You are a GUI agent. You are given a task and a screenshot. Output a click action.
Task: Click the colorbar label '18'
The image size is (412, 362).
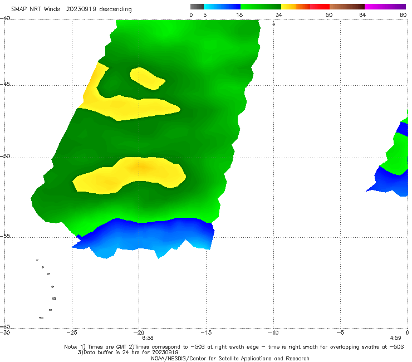click(x=239, y=14)
